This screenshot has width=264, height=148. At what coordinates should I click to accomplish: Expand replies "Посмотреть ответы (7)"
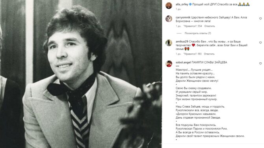(x=198, y=33)
